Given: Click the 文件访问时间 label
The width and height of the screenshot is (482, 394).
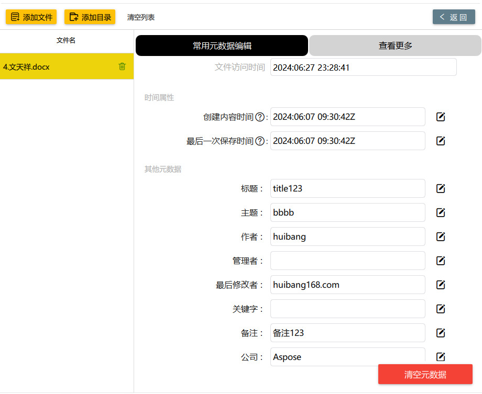Looking at the screenshot, I should pos(240,67).
